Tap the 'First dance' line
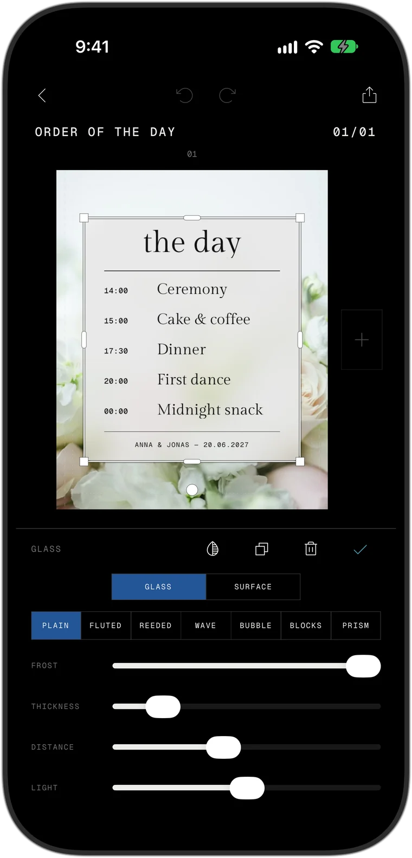 (x=194, y=379)
